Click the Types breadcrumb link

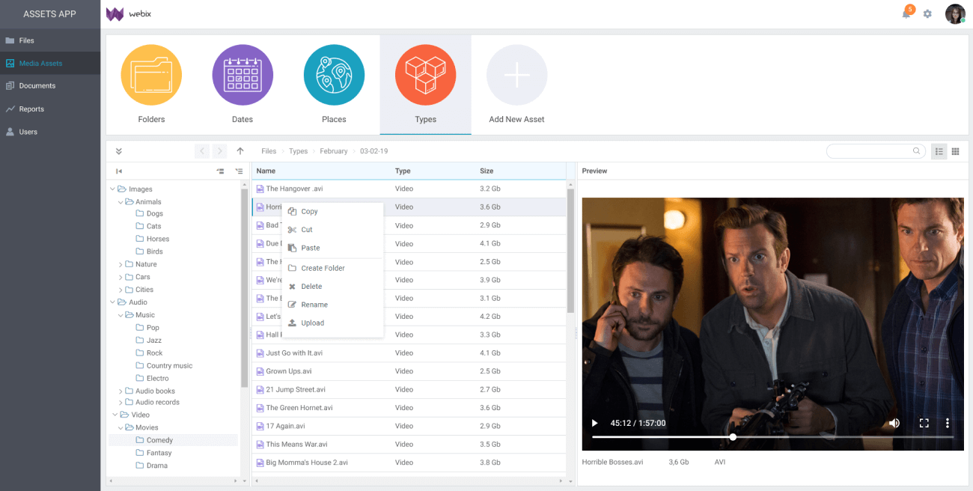click(299, 151)
